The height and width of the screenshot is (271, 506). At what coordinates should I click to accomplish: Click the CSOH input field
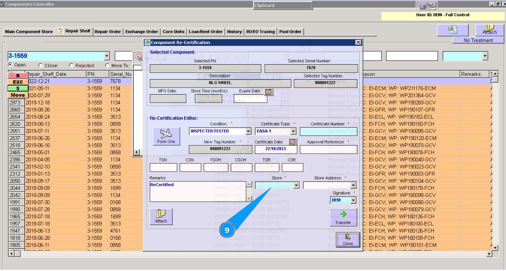pyautogui.click(x=241, y=167)
